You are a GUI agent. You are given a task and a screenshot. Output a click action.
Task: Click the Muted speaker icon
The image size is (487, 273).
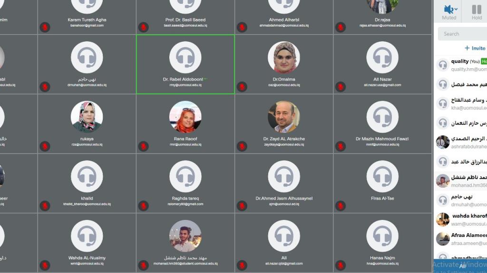tap(448, 9)
